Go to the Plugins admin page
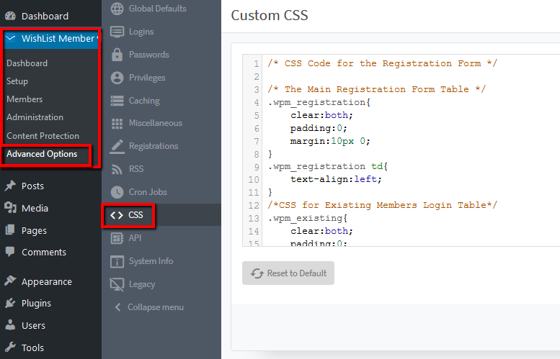This screenshot has height=359, width=560. coord(36,304)
